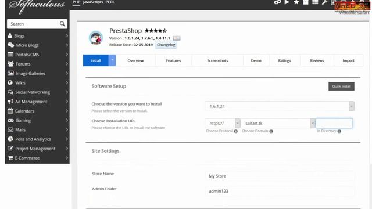Click the installations box icon in toolbar
Image resolution: width=372 pixels, height=209 pixels.
pyautogui.click(x=306, y=2)
